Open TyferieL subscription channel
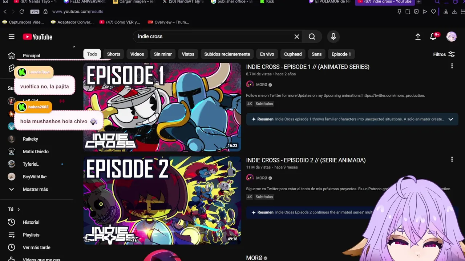The image size is (465, 261). [x=31, y=164]
